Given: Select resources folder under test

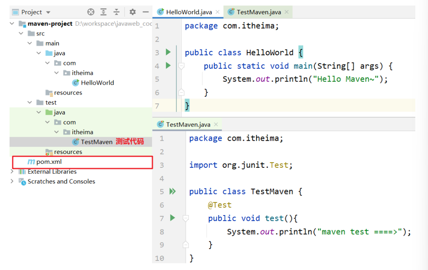Looking at the screenshot, I should [68, 152].
